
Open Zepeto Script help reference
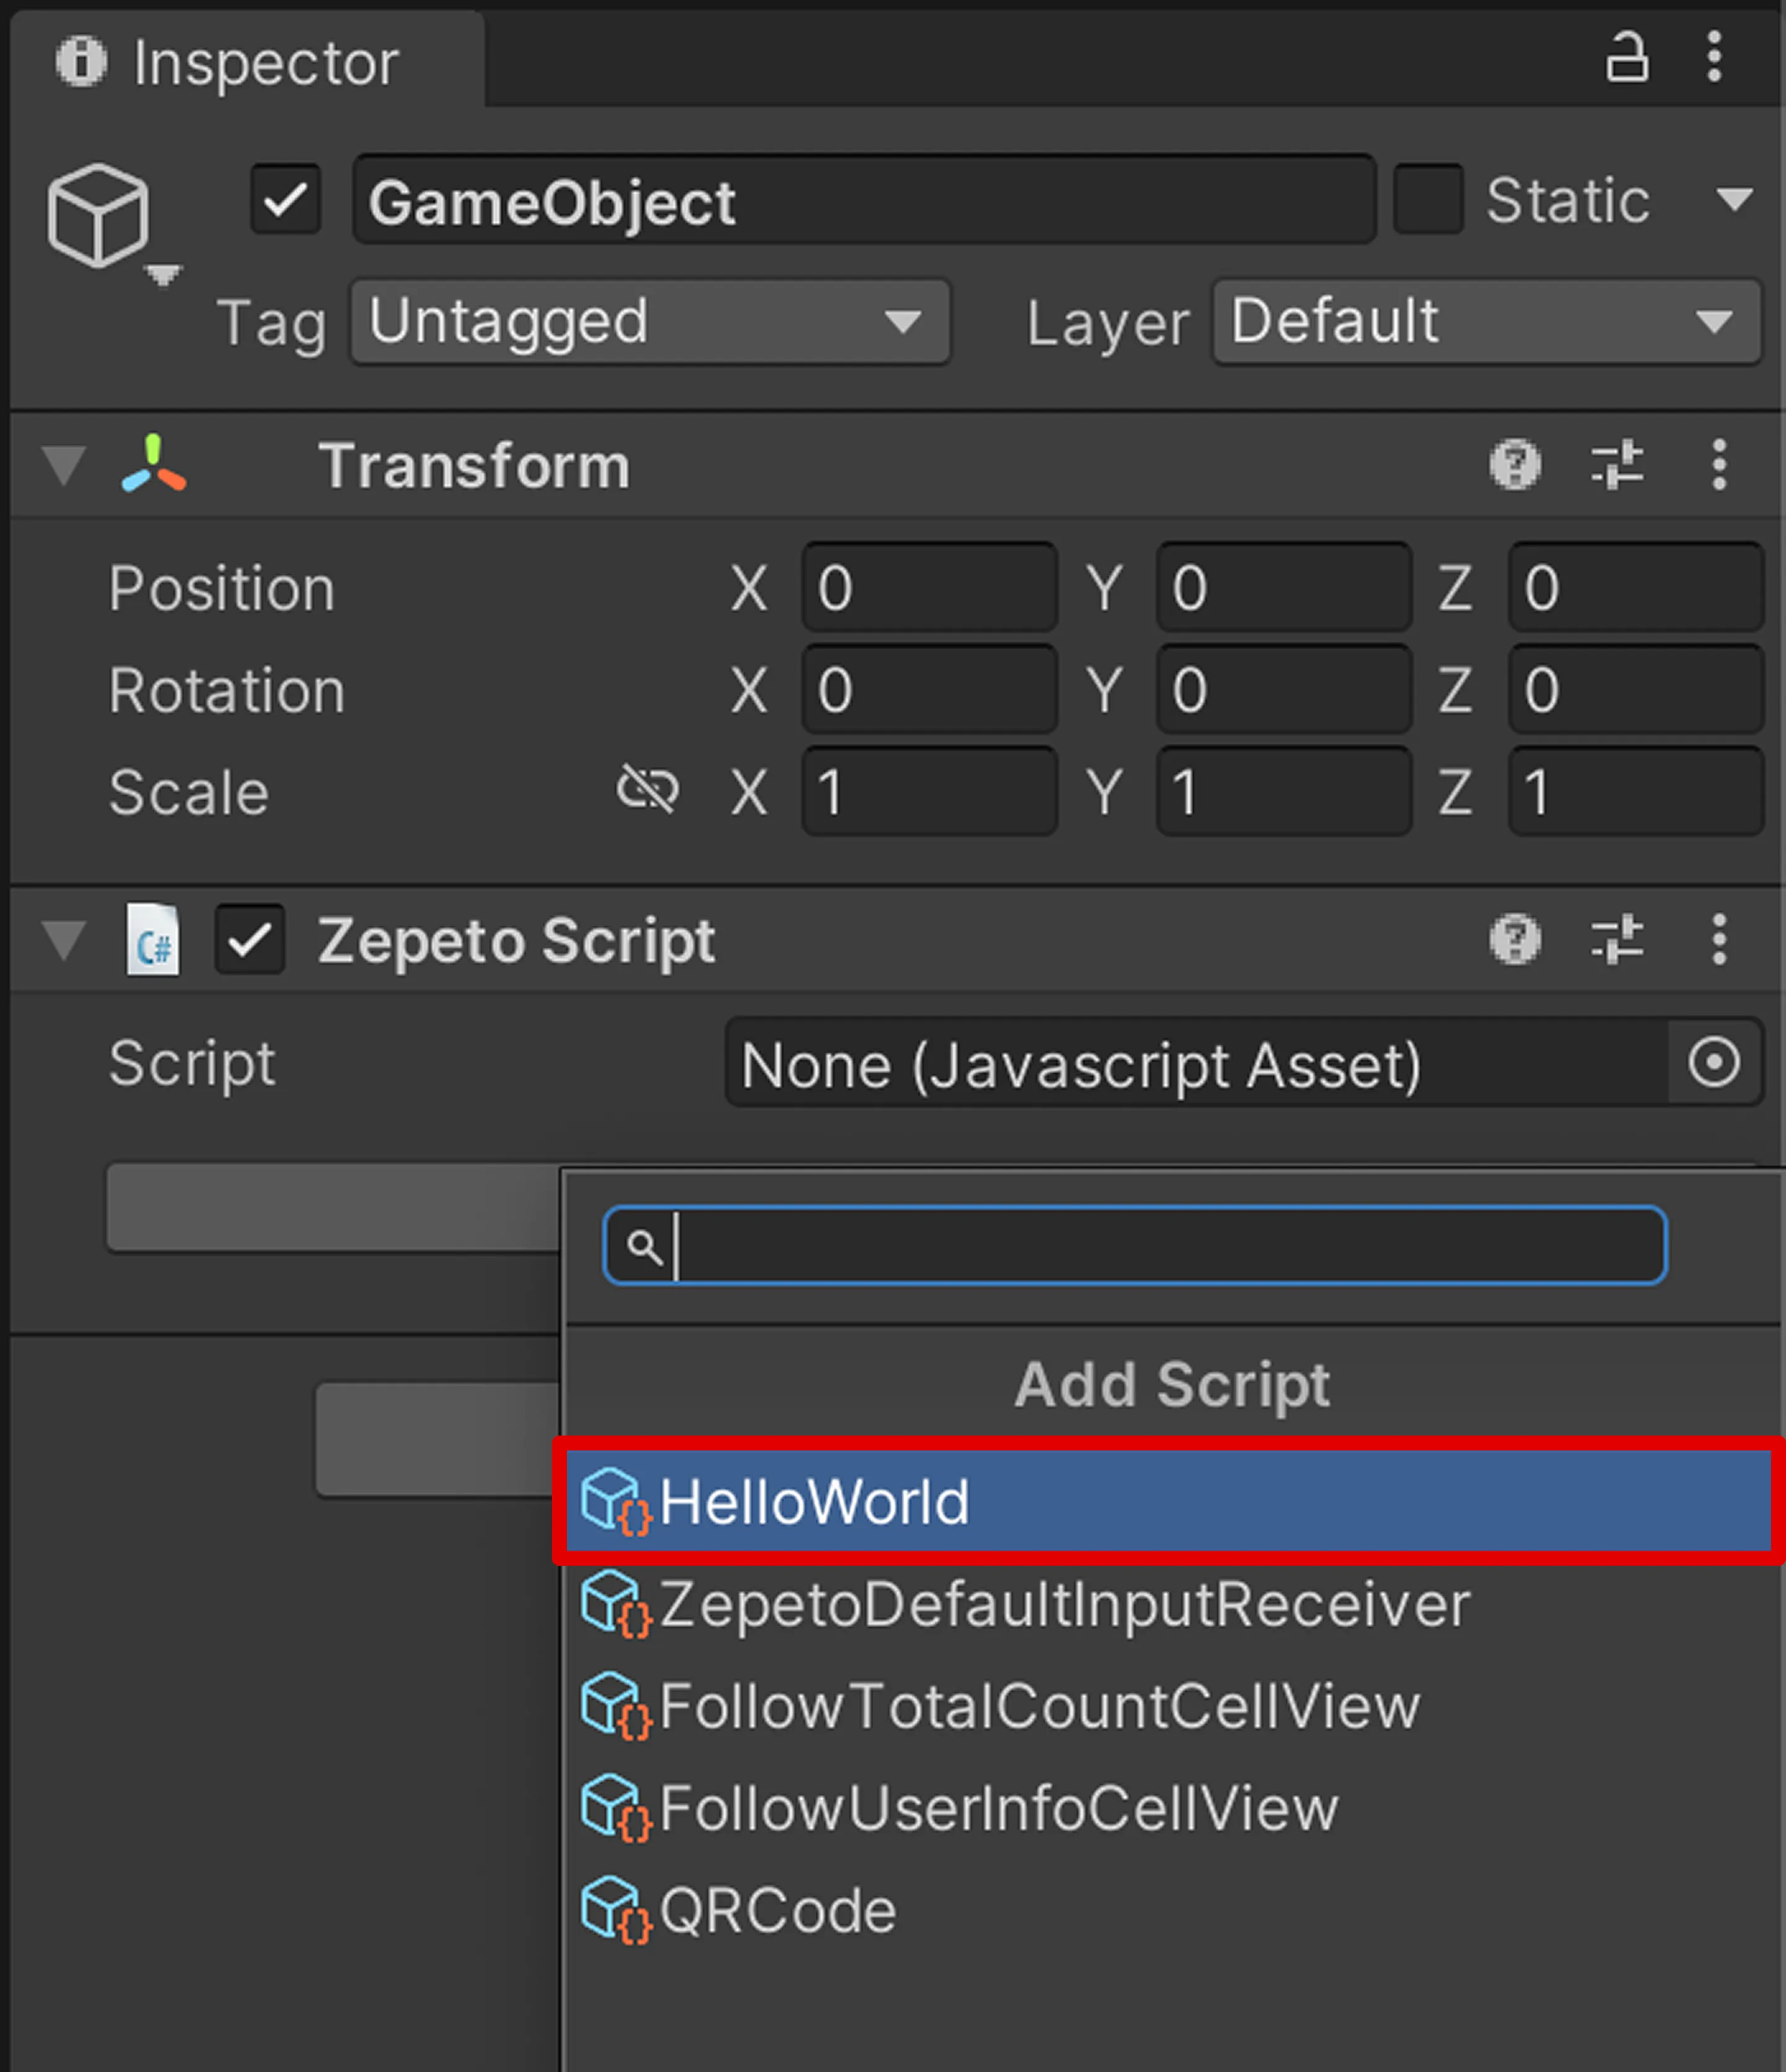pos(1515,940)
